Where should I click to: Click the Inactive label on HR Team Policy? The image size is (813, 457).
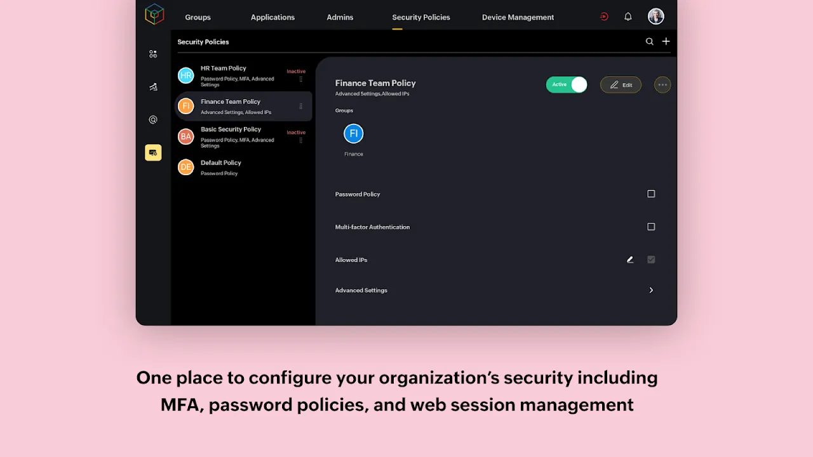(x=296, y=71)
